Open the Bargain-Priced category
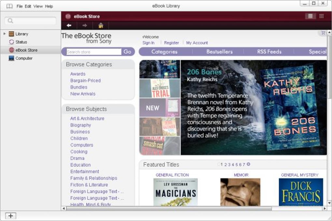Image resolution: width=332 pixels, height=221 pixels. point(86,81)
